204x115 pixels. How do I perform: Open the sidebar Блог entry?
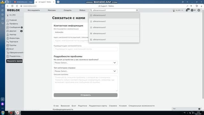[x=10, y=49]
